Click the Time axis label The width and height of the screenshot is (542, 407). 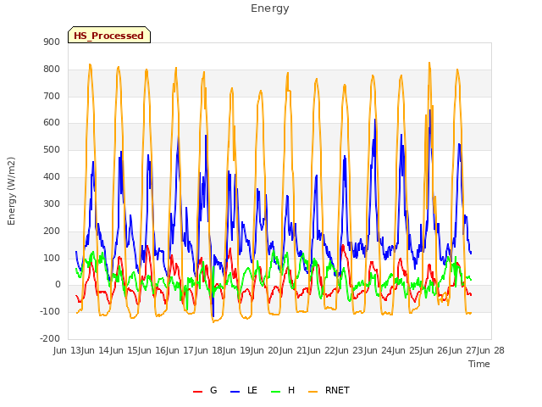click(x=479, y=364)
